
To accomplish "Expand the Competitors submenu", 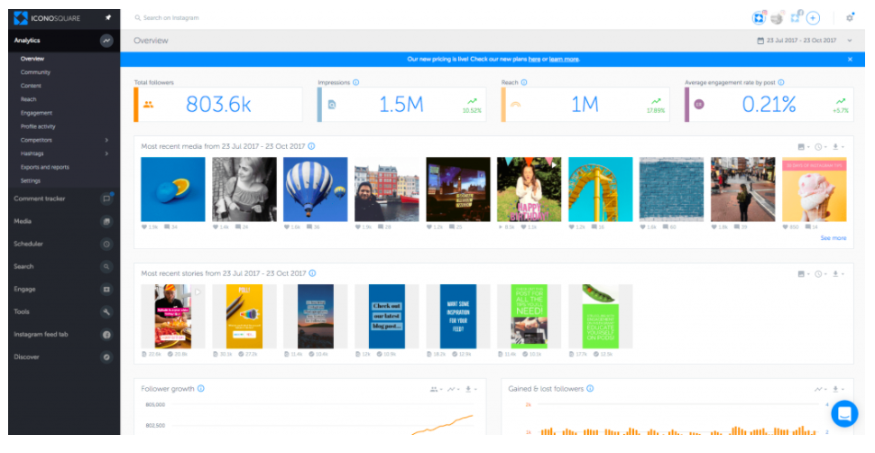I will pos(106,140).
